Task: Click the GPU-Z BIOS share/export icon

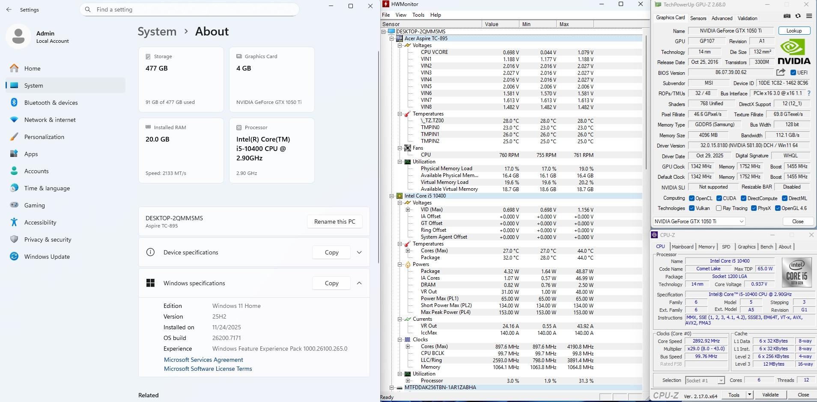Action: pos(781,72)
